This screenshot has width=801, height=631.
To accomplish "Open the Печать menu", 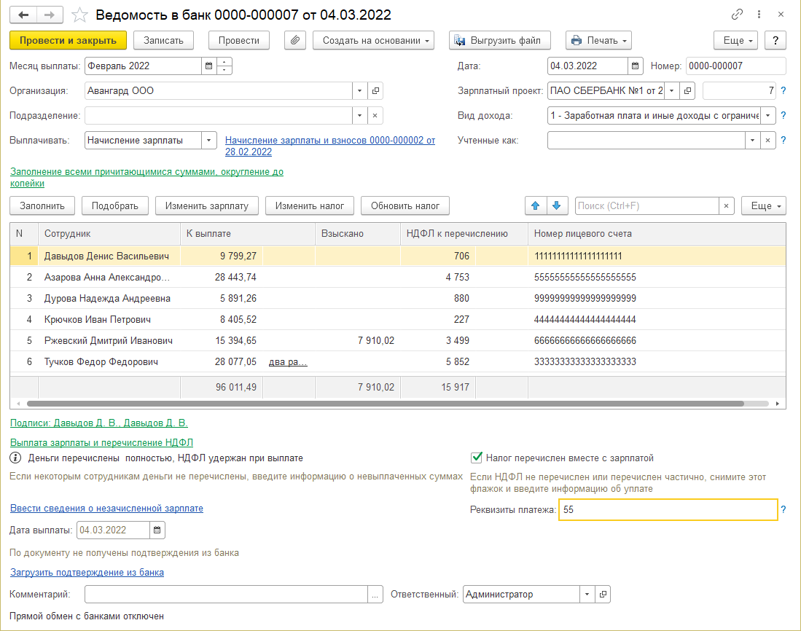I will tap(598, 41).
